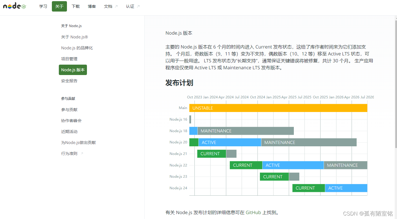The width and height of the screenshot is (397, 219).
Task: Click the Oct 2025 axis label
Action: tap(320, 97)
